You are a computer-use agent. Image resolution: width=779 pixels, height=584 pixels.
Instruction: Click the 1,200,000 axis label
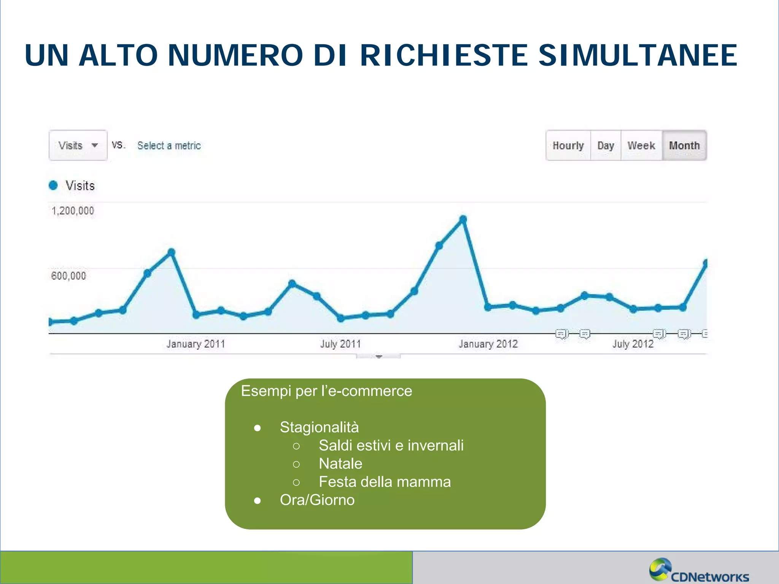pyautogui.click(x=73, y=211)
